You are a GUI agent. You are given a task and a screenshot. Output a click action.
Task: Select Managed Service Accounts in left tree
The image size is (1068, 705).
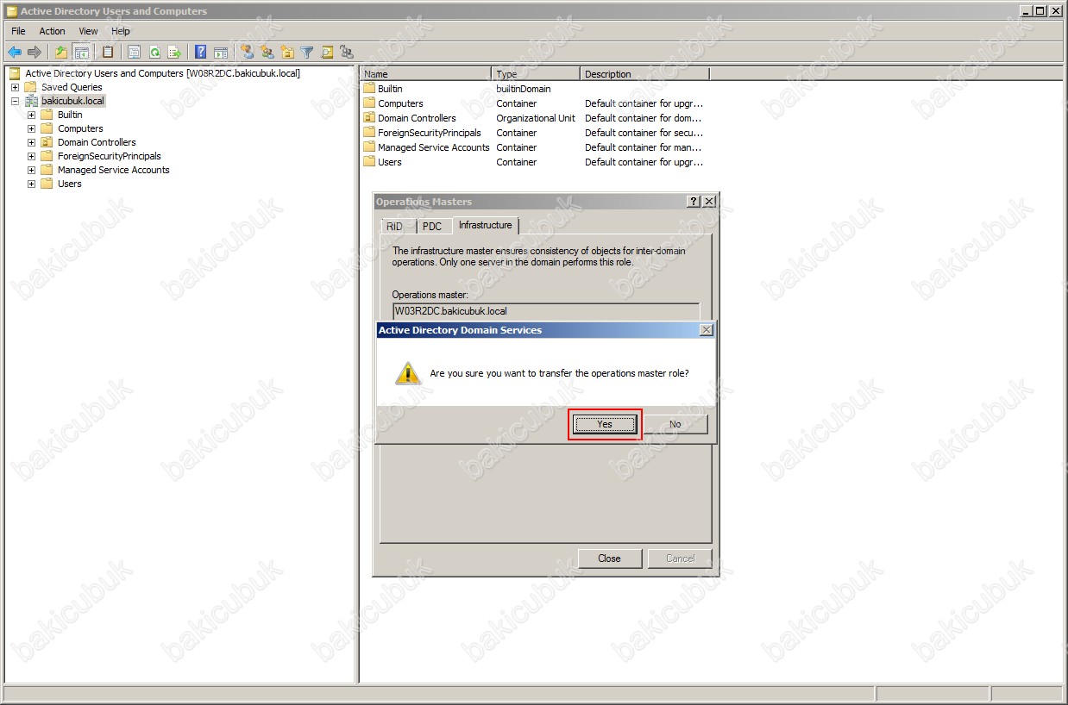coord(113,170)
